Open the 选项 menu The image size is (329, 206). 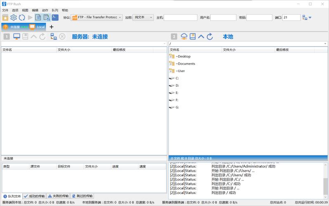(15, 10)
